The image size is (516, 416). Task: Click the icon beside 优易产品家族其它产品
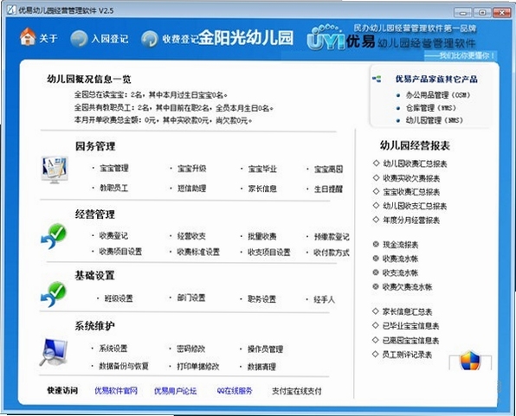coord(377,79)
